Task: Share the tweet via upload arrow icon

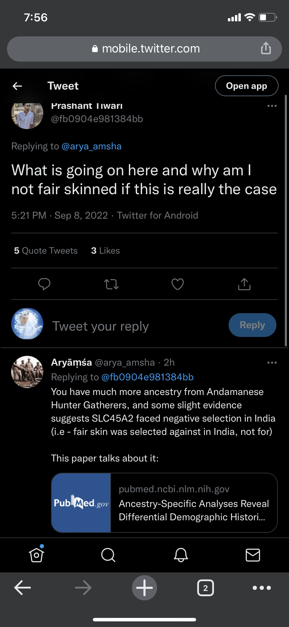Action: point(244,284)
